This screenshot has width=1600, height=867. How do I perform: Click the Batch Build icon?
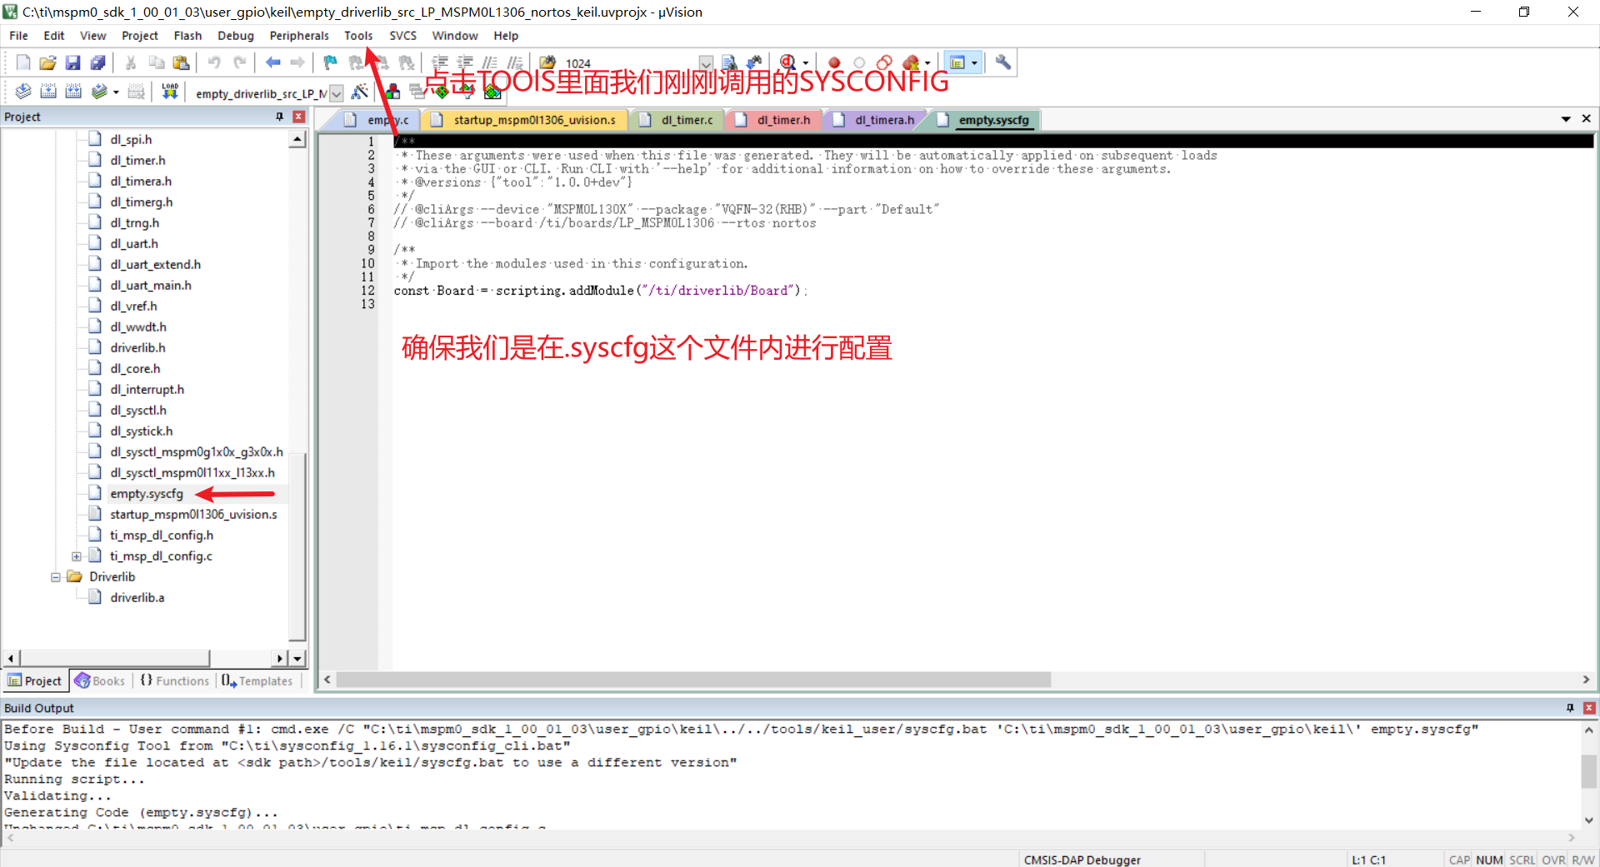point(99,92)
